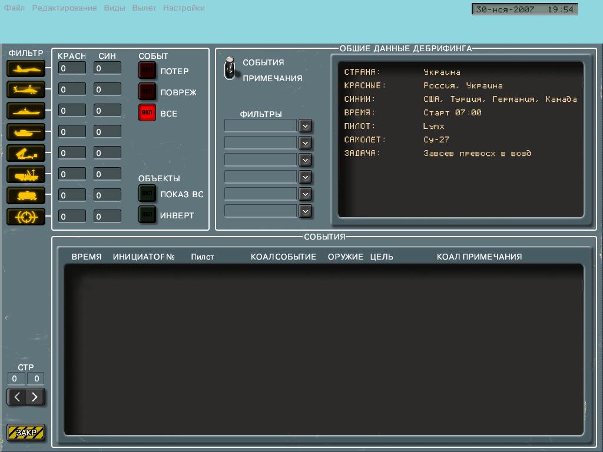Click the СИН count for airplanes
This screenshot has height=452, width=603.
point(107,68)
